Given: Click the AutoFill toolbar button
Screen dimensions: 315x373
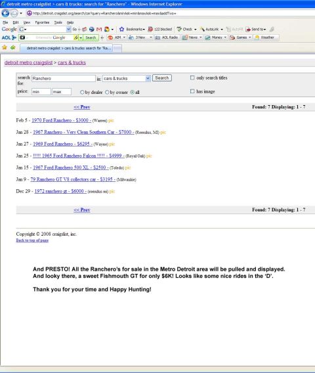Looking at the screenshot, I should [x=234, y=30].
